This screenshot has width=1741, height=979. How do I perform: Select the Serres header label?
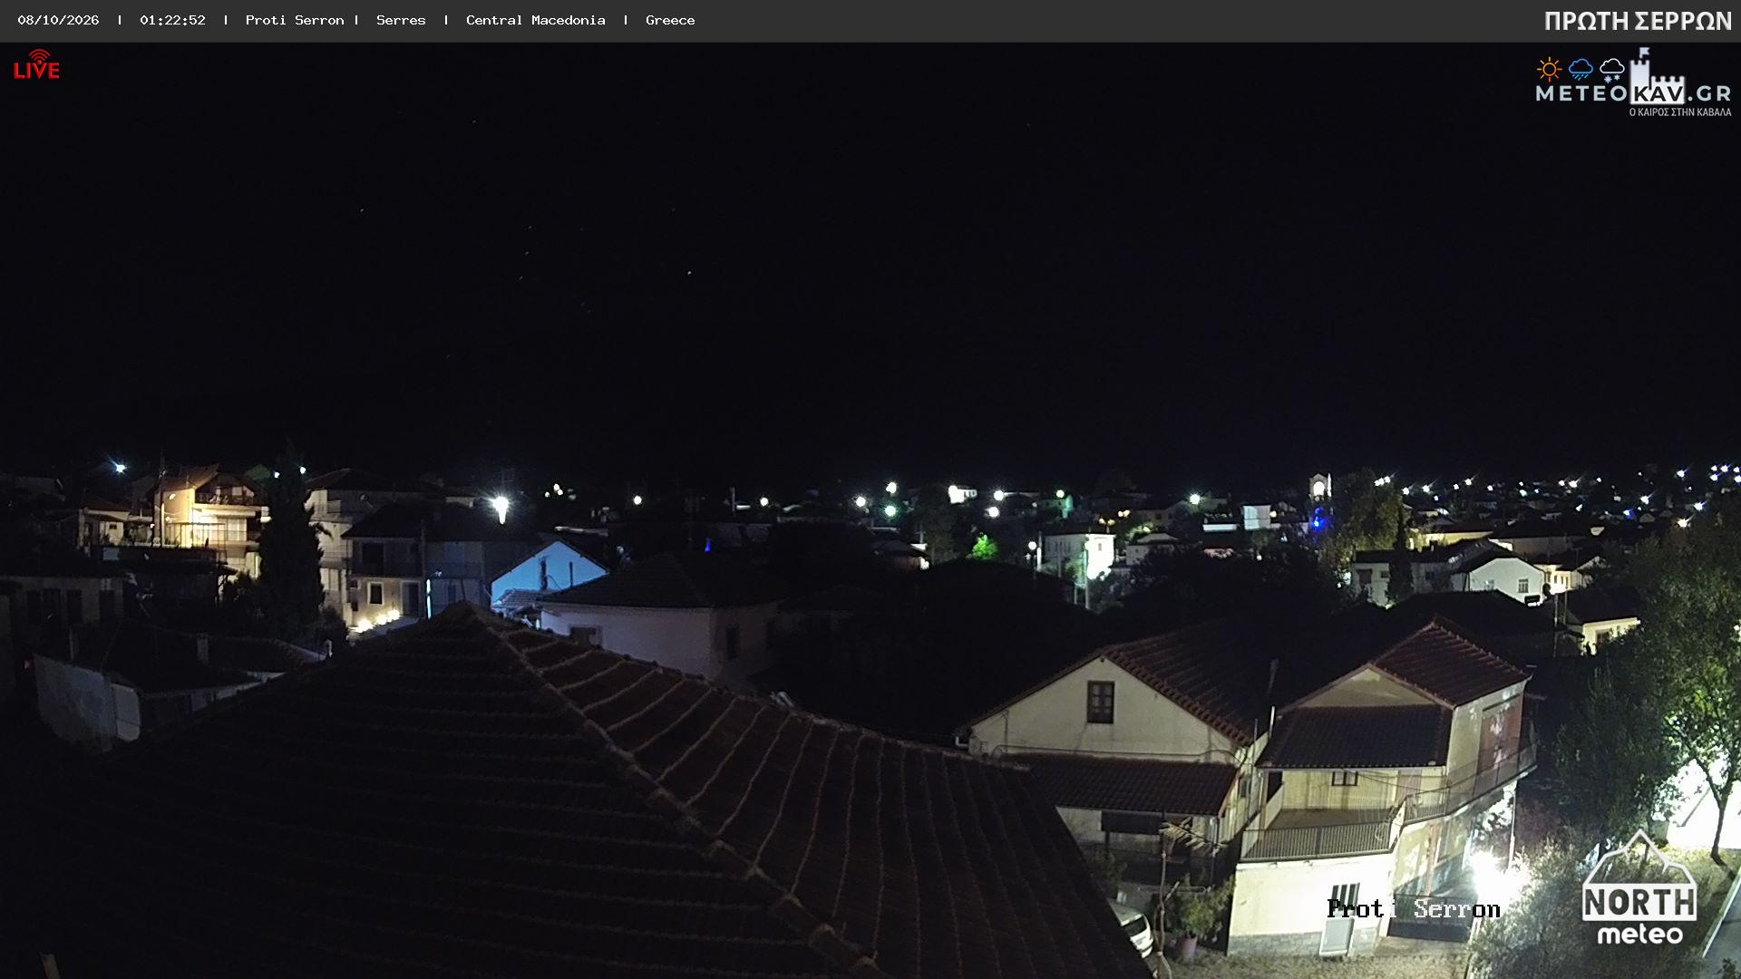401,20
